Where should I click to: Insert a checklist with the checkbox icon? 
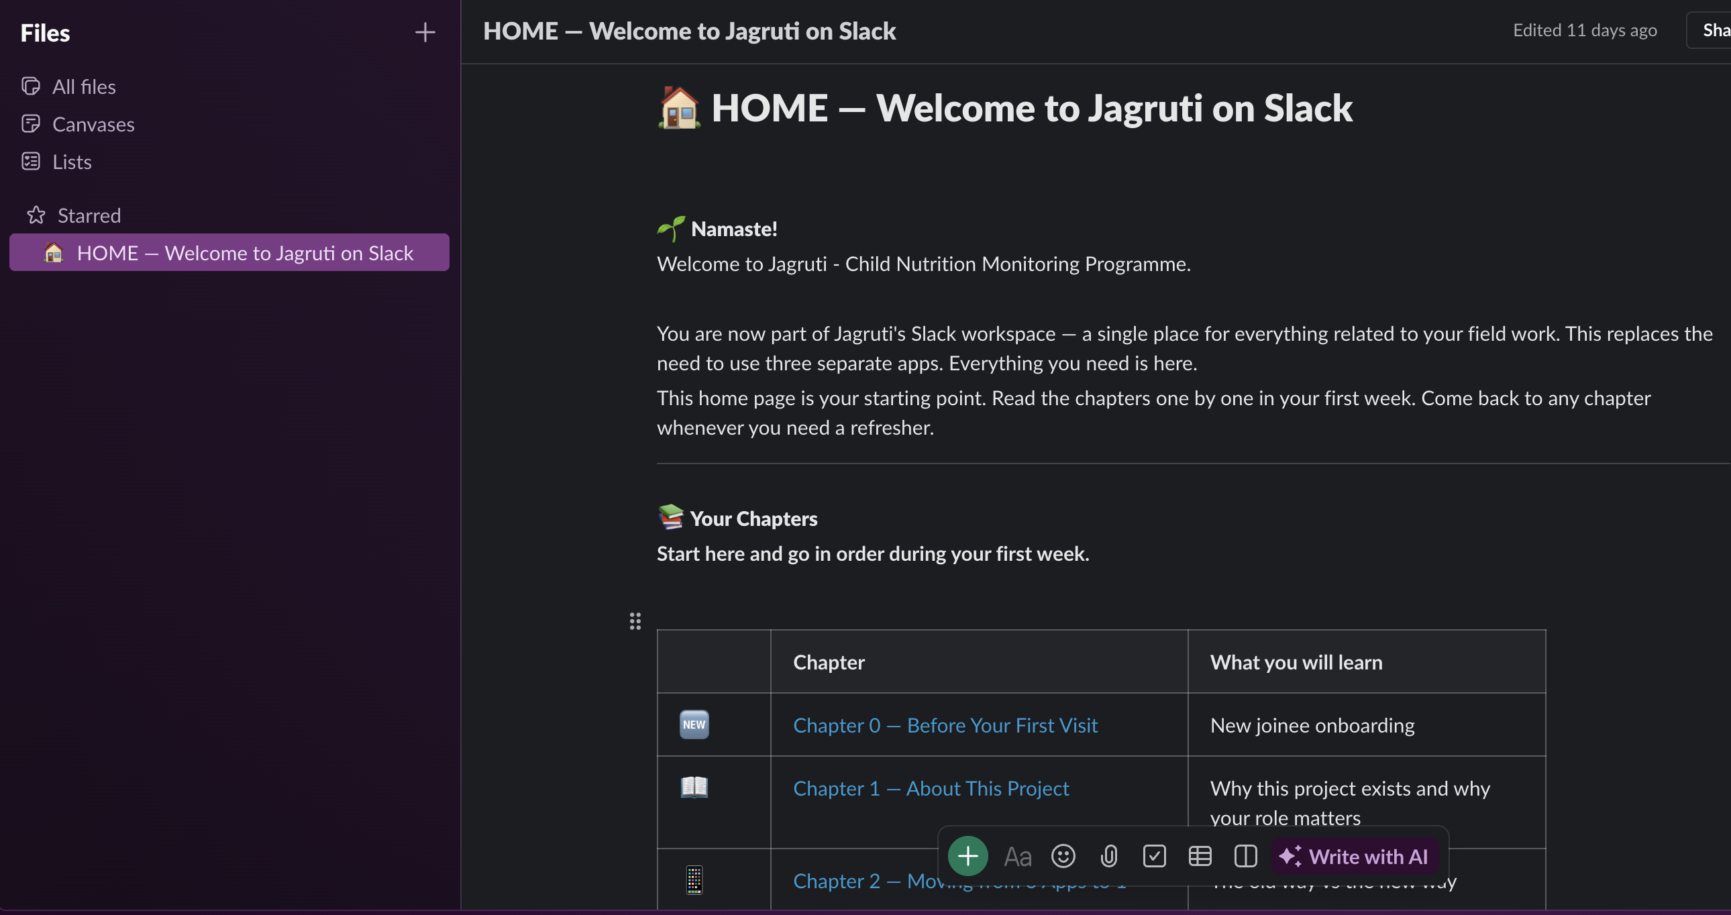point(1155,856)
